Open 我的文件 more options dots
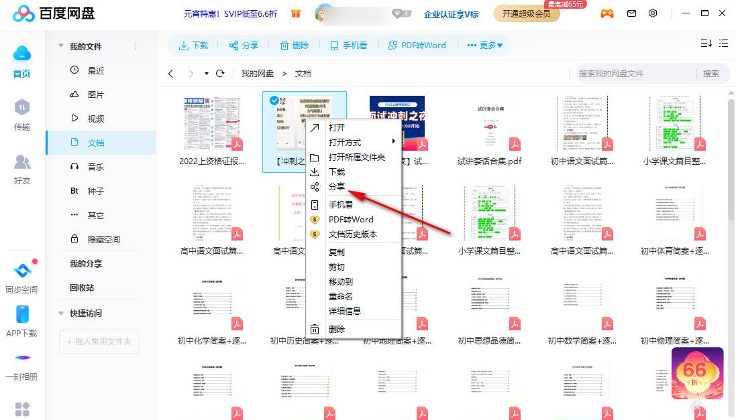The width and height of the screenshot is (736, 420). (136, 46)
